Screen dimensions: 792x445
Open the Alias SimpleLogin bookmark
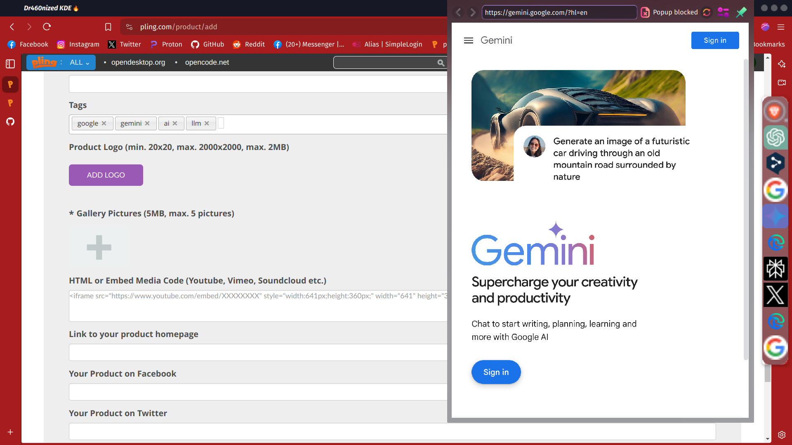[x=387, y=44]
